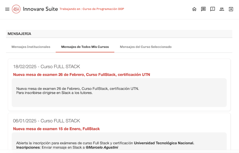Click the Innovare Suite title text
The image size is (239, 153).
(40, 9)
